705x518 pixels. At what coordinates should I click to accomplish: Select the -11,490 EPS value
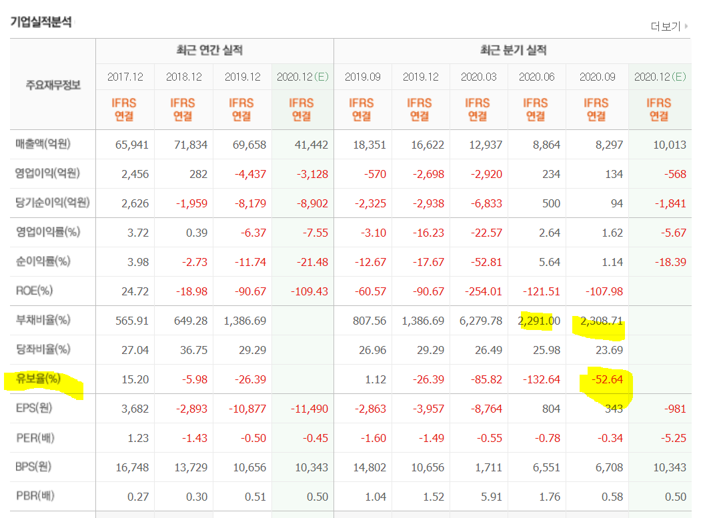[309, 409]
